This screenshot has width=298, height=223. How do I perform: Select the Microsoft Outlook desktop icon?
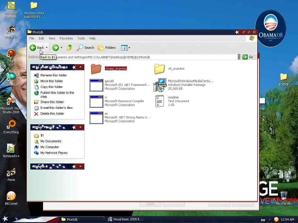pyautogui.click(x=11, y=10)
